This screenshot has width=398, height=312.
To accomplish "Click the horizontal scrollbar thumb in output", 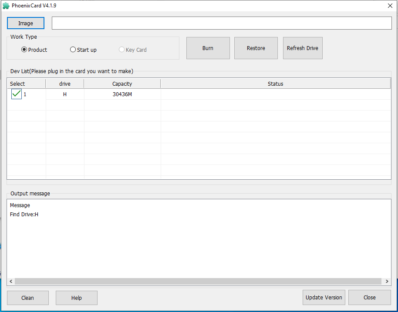I will click(198, 281).
